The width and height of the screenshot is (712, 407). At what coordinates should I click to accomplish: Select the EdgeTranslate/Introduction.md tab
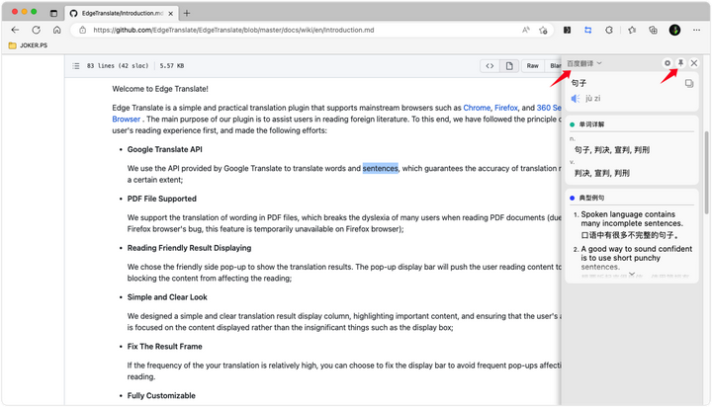pos(121,13)
